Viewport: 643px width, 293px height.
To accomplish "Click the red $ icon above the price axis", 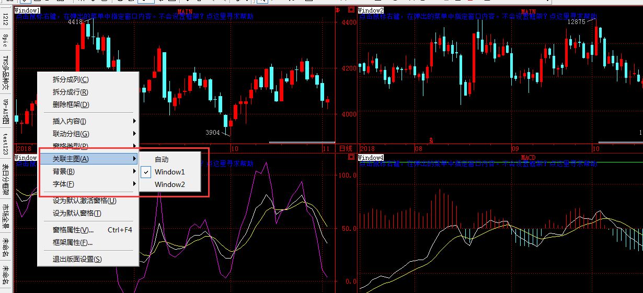I will [x=338, y=10].
